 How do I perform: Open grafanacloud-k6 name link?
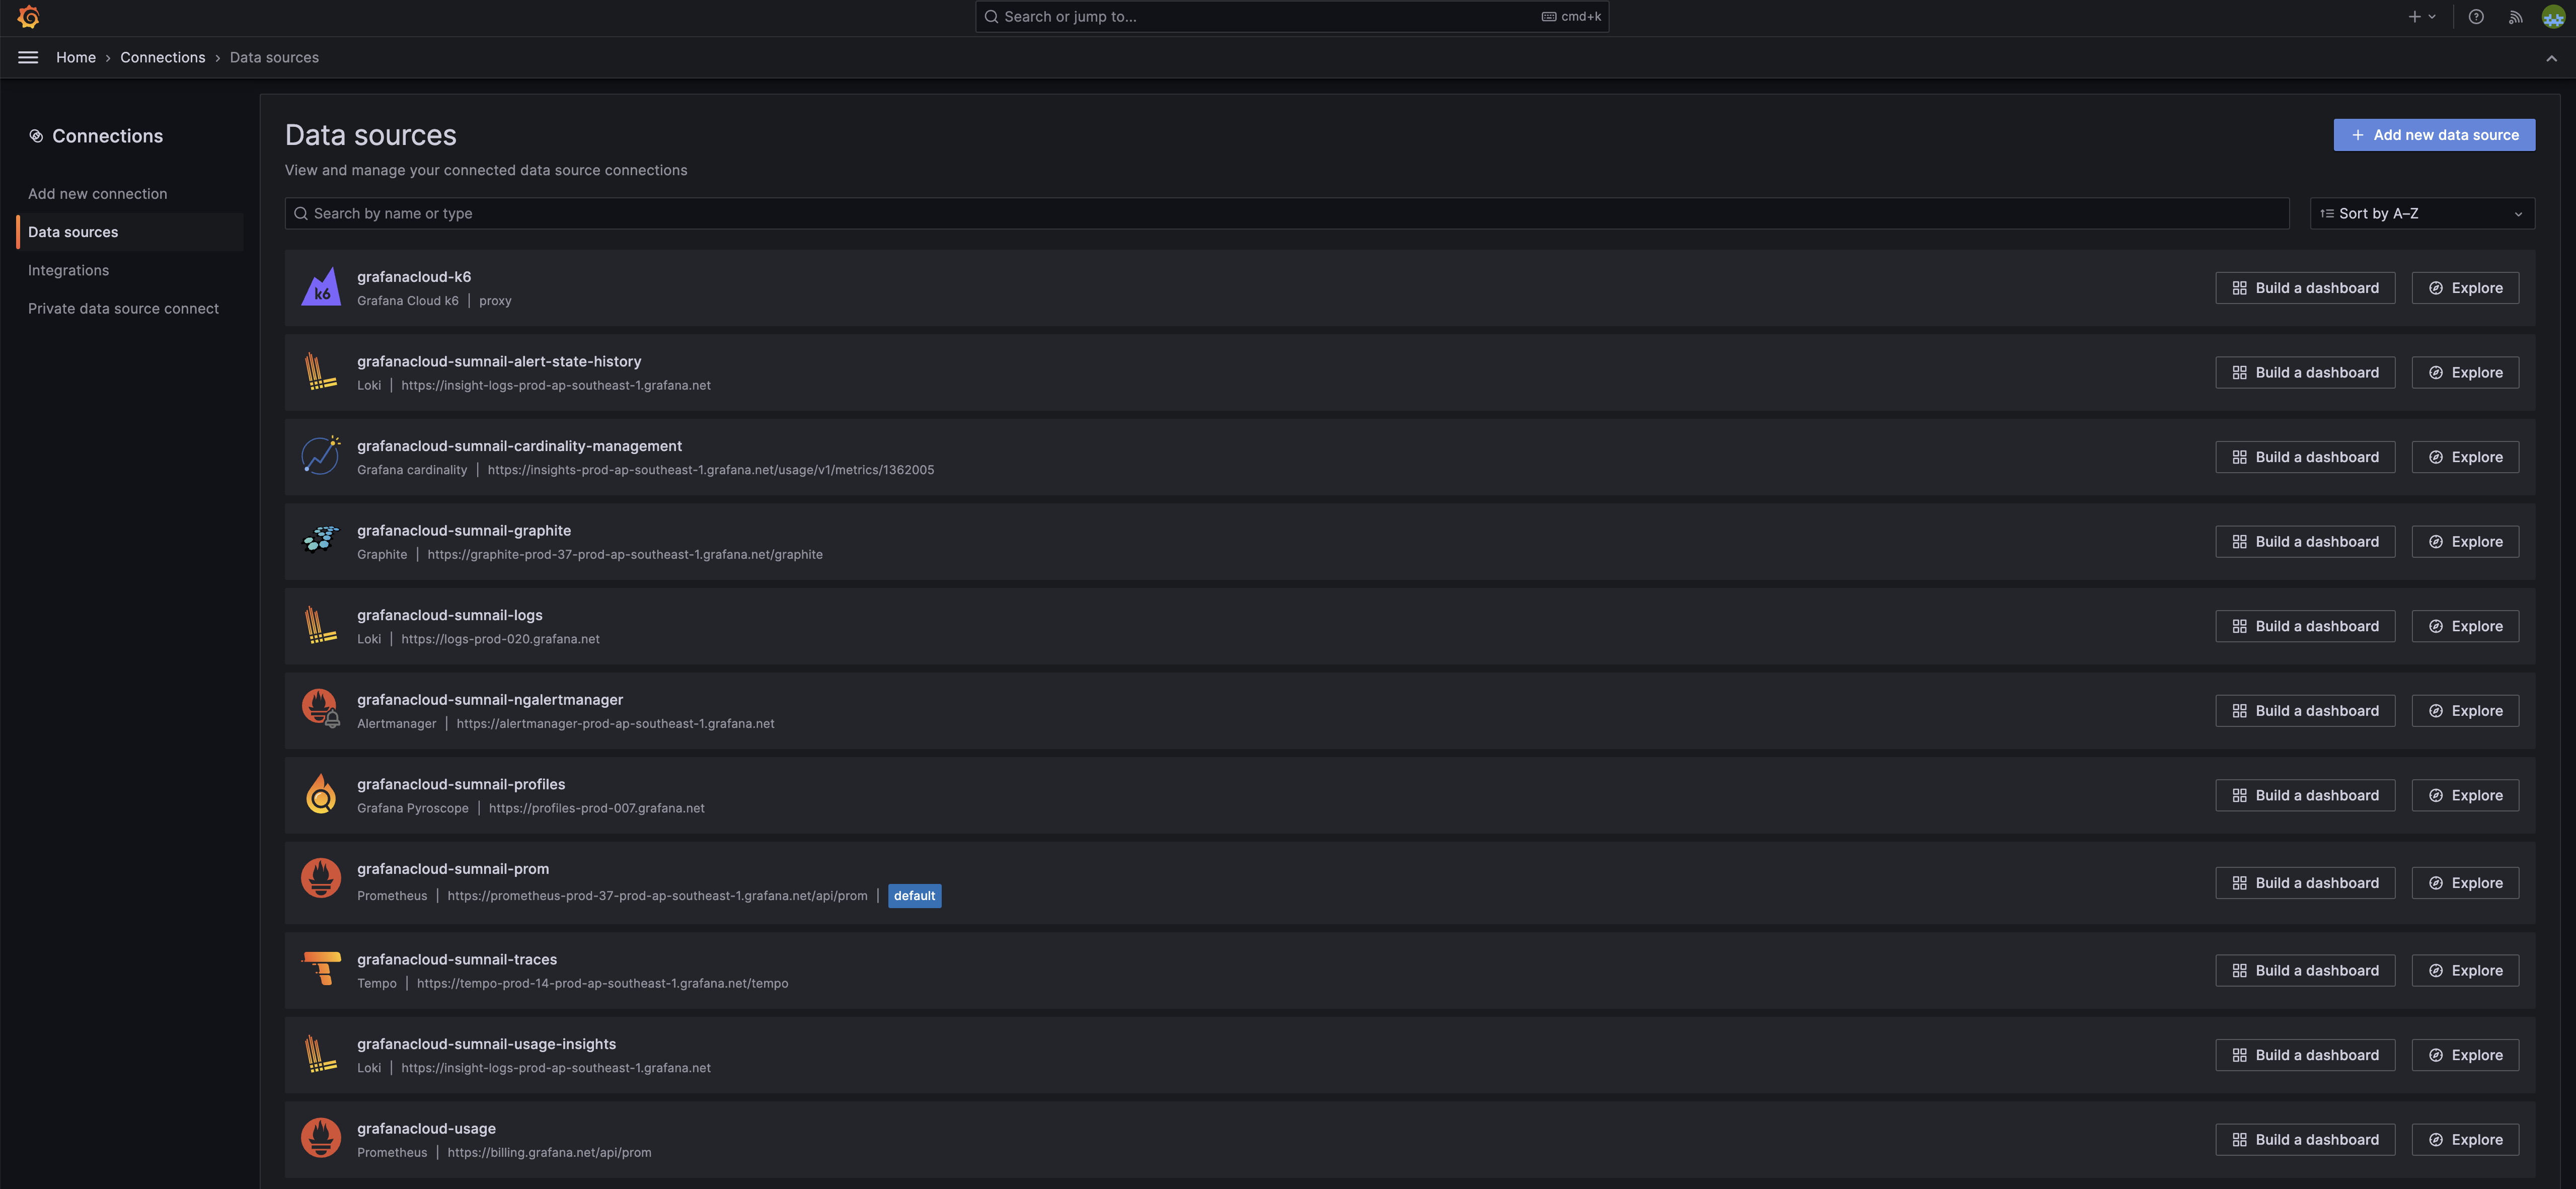414,277
